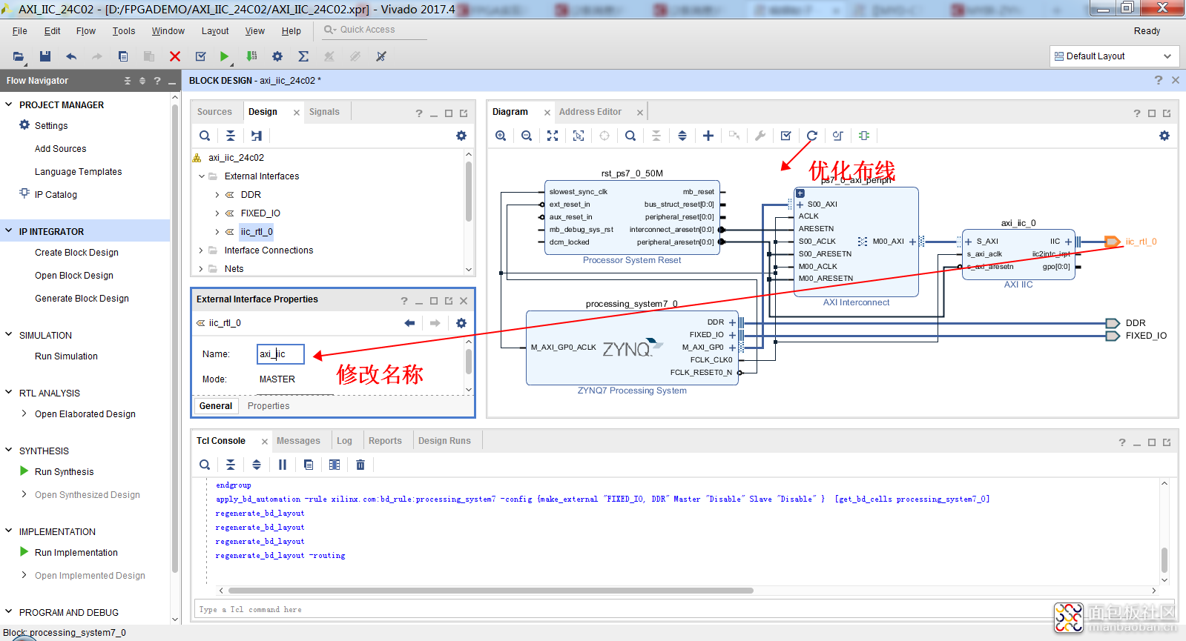The height and width of the screenshot is (641, 1186).
Task: Expand the FIXED_IO port on the ZYNQ block
Action: point(732,335)
